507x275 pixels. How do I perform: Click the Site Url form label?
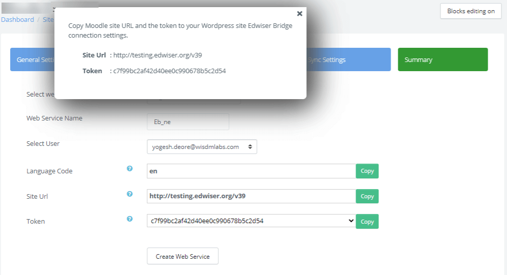coord(37,196)
